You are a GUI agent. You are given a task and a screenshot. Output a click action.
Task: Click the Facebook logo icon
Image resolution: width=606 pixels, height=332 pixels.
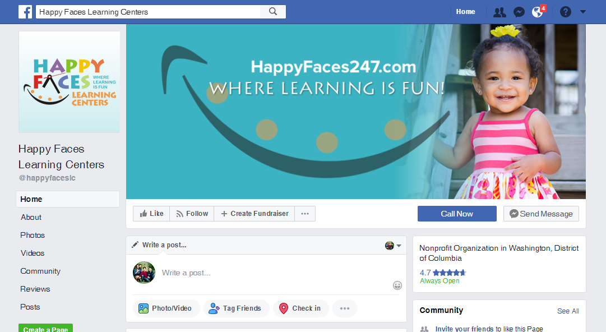25,12
